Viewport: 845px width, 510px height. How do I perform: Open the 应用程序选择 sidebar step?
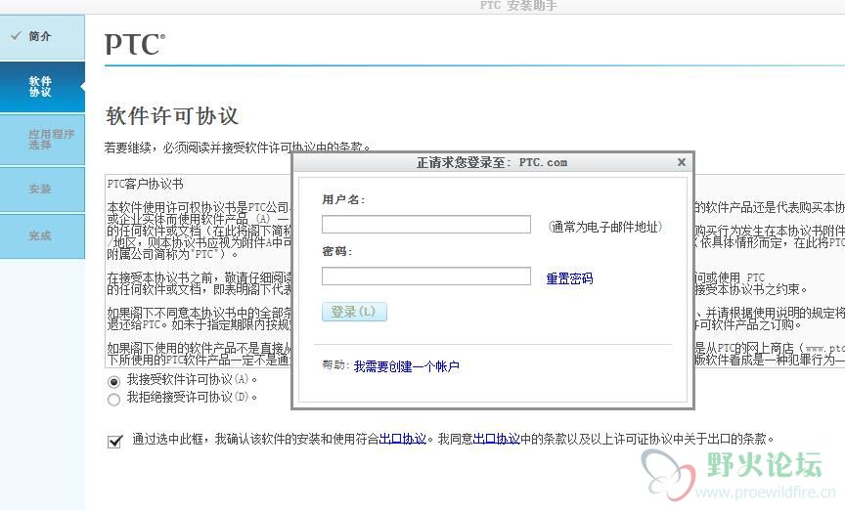(42, 140)
